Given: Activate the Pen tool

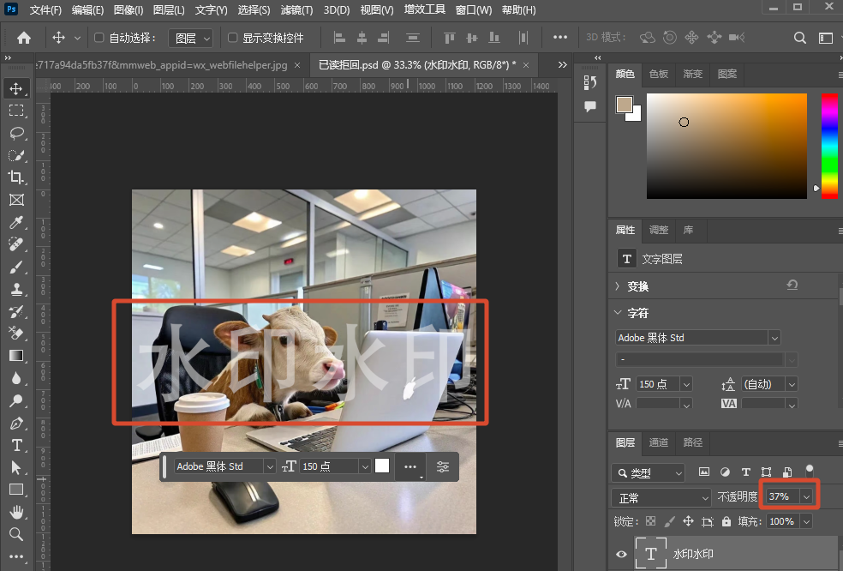Looking at the screenshot, I should (x=16, y=424).
